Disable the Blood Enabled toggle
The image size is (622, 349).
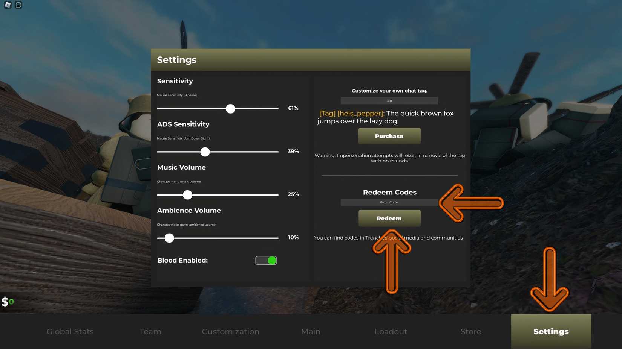[x=266, y=260]
